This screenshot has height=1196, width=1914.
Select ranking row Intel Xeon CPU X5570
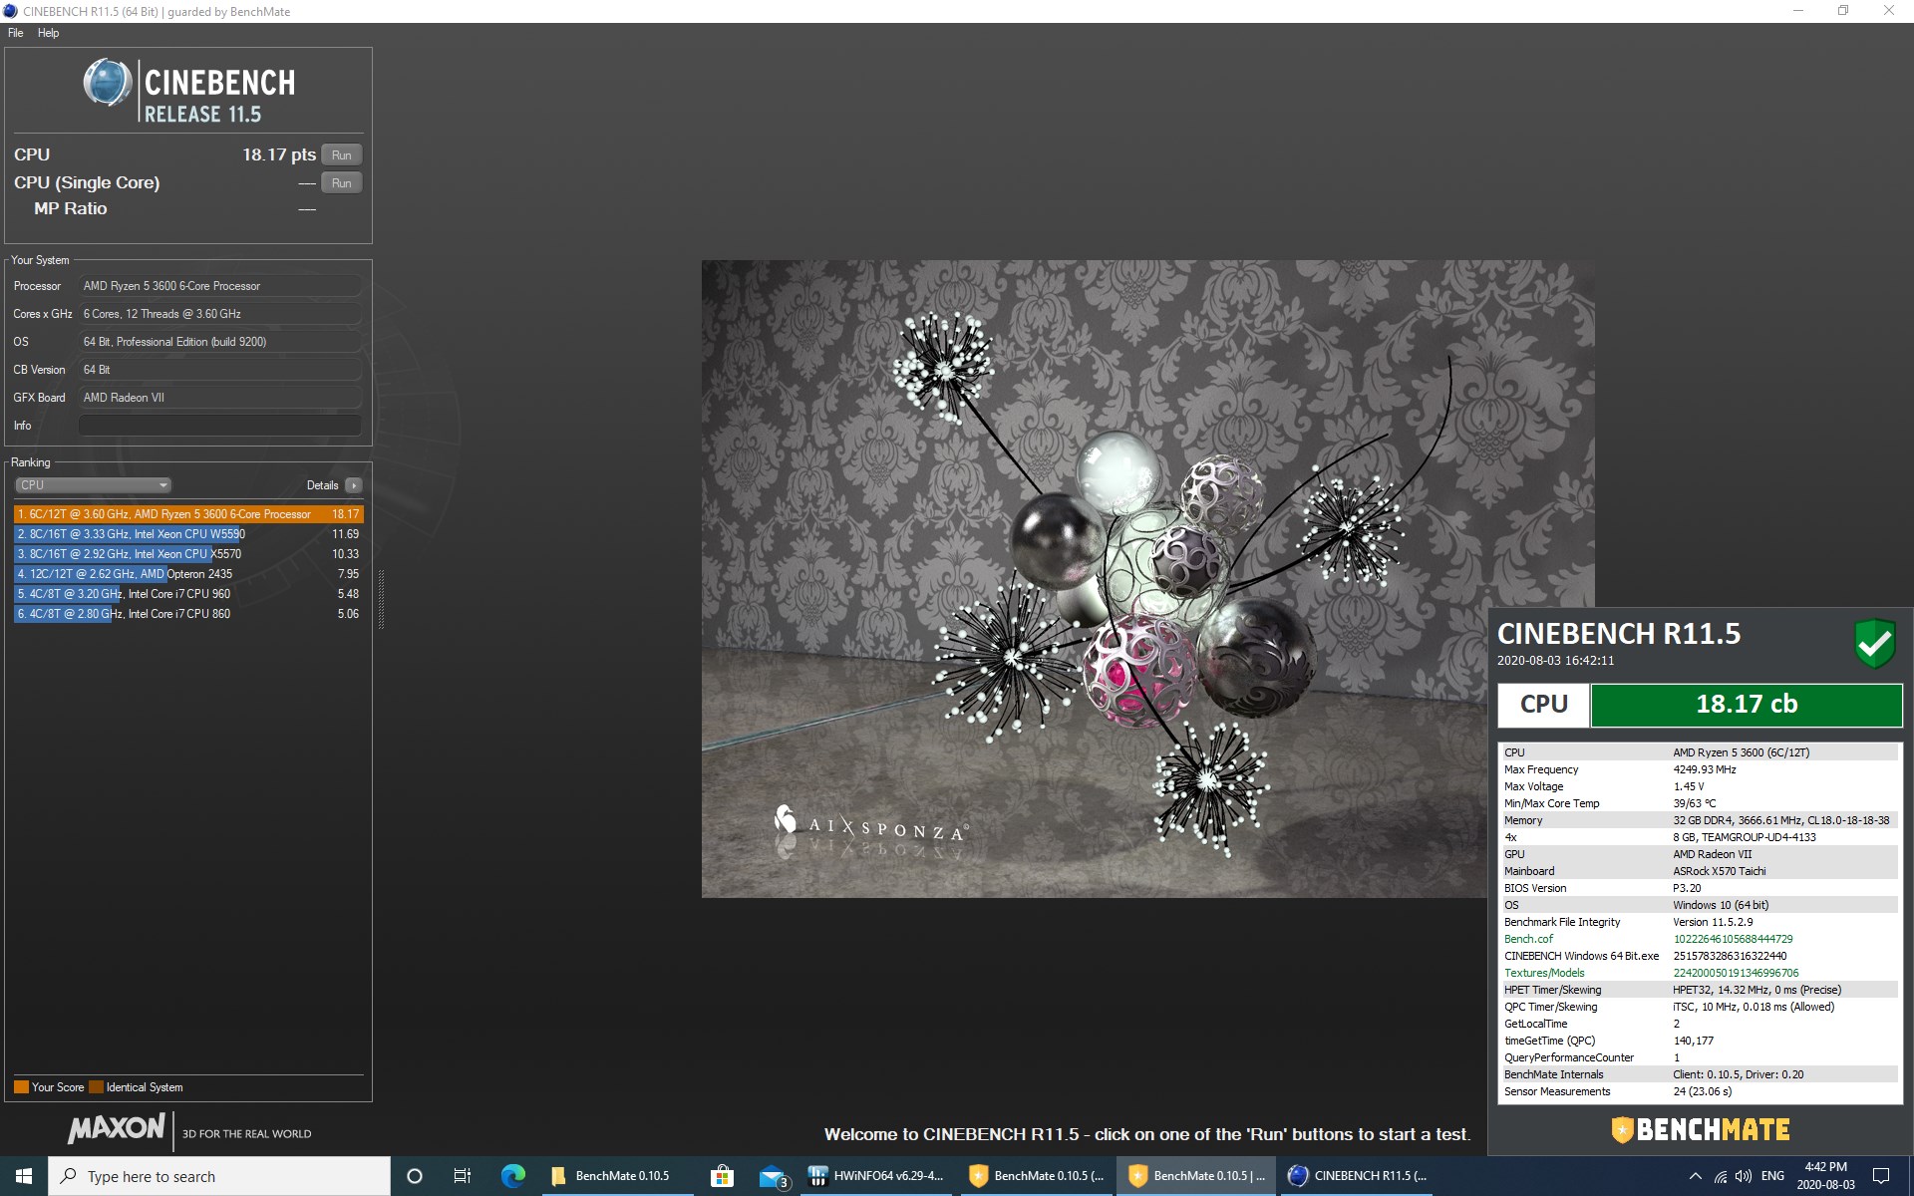(188, 554)
